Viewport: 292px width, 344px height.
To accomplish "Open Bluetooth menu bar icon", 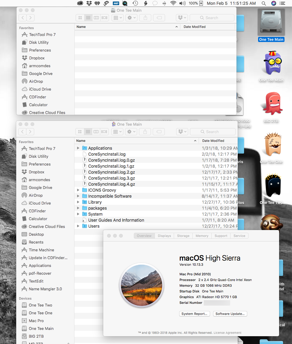I will pos(164,3).
